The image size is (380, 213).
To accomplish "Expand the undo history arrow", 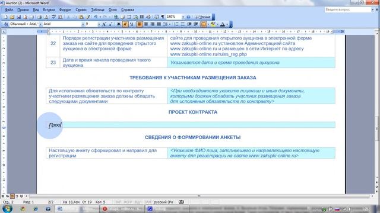I will (100, 17).
